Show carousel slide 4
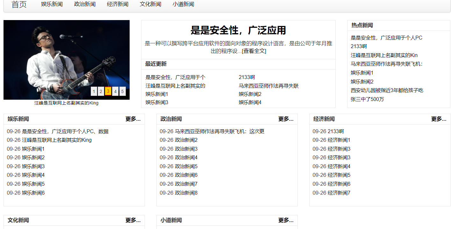Screen dimensions: 451x229 [115, 91]
